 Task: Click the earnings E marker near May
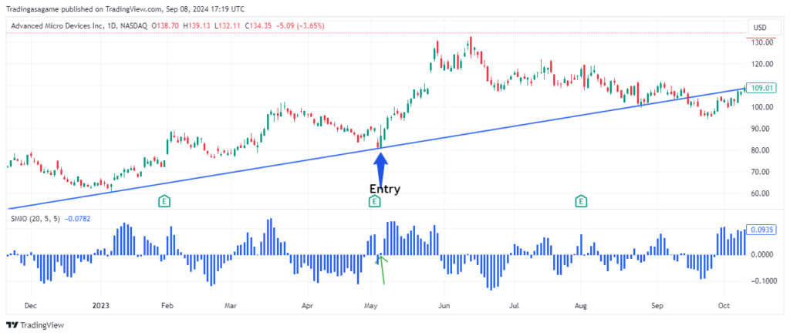374,201
